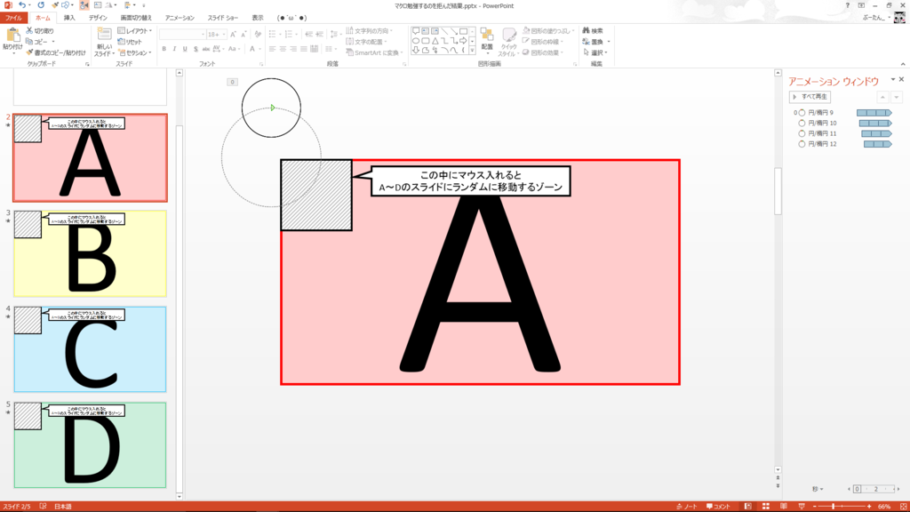The height and width of the screenshot is (512, 910).
Task: Move animation up with arrow in Animation pane
Action: pos(882,97)
